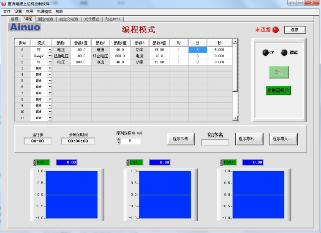The image size is (321, 233).
Task: Switch to the 光伏模式 tab
Action: [91, 19]
